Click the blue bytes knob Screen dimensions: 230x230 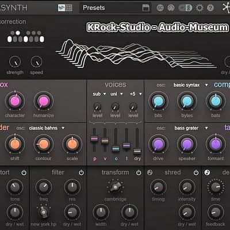coord(187,101)
